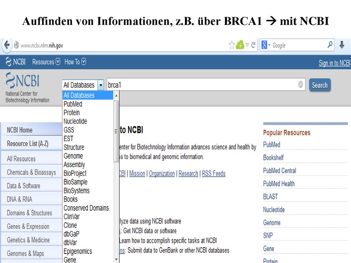
Task: Select Conserved Domains in database list
Action: (88, 208)
